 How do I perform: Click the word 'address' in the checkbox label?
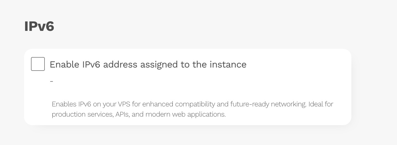tap(120, 65)
